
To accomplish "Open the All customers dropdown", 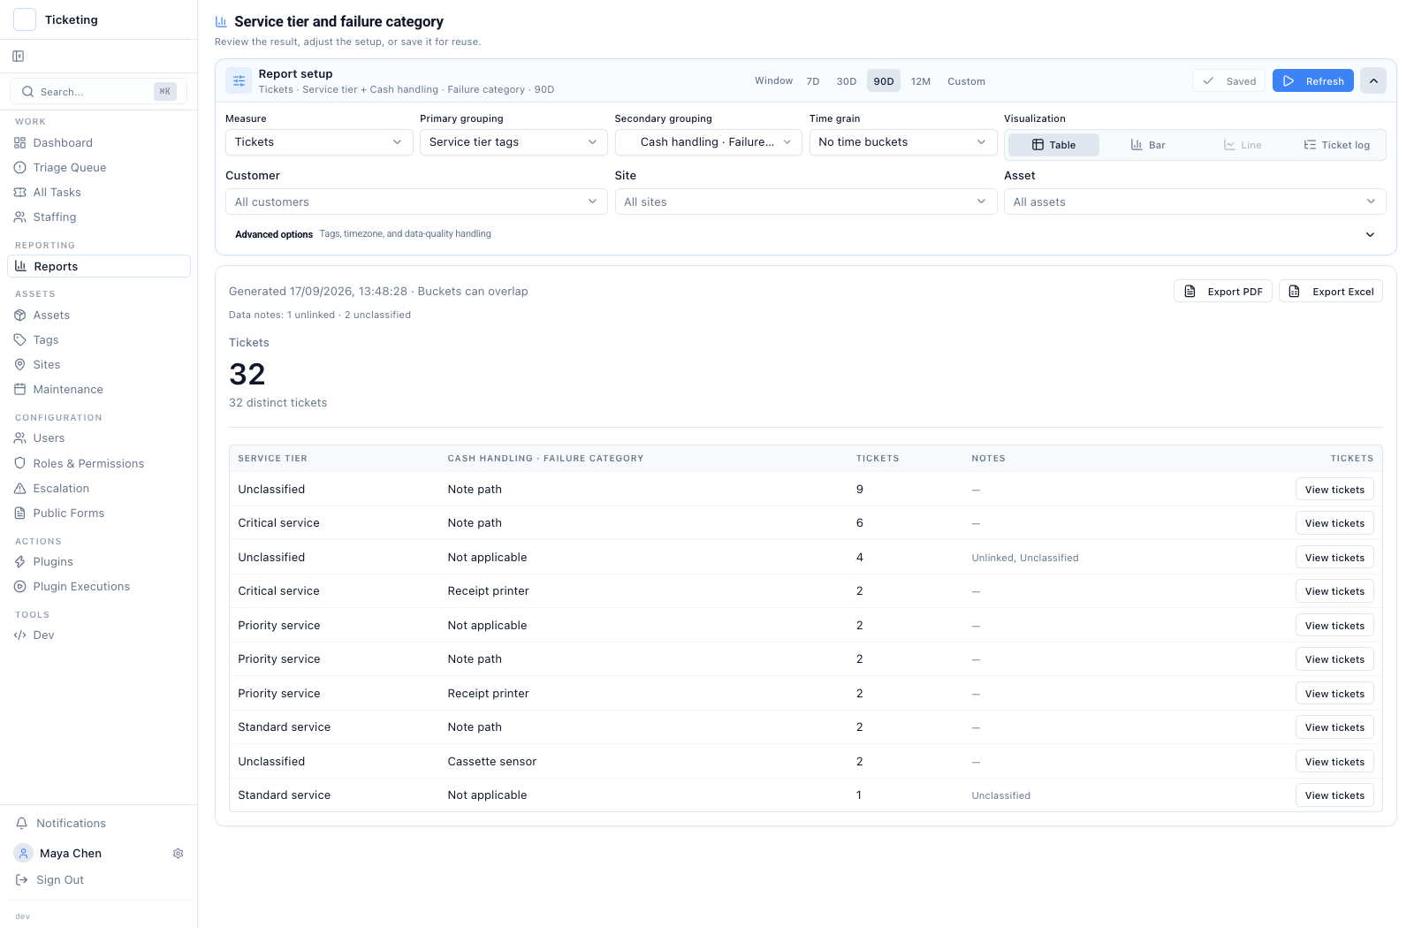I will (416, 202).
